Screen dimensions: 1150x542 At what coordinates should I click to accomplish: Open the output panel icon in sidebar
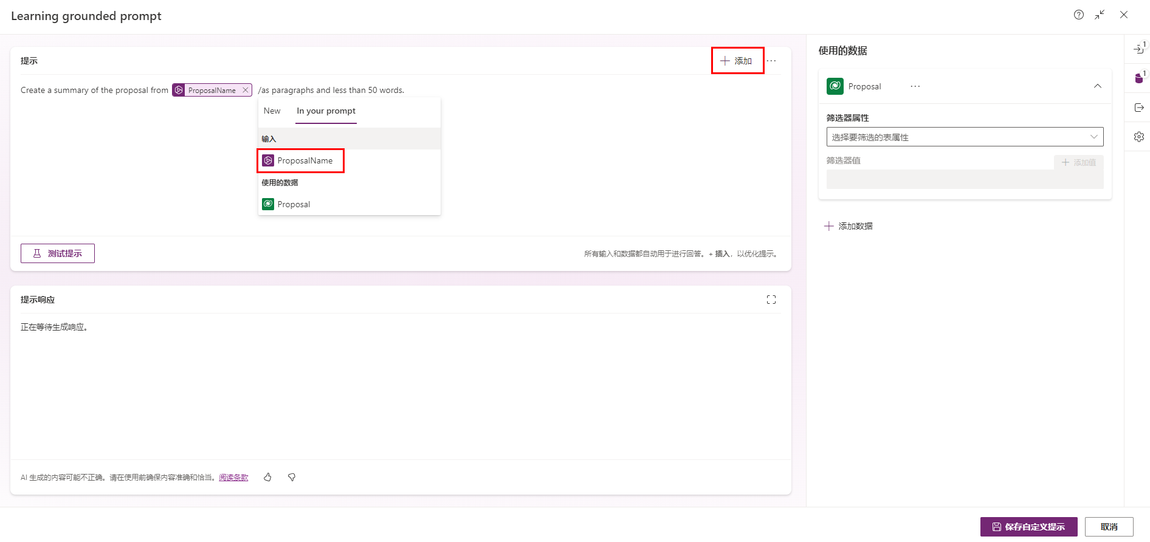1139,108
